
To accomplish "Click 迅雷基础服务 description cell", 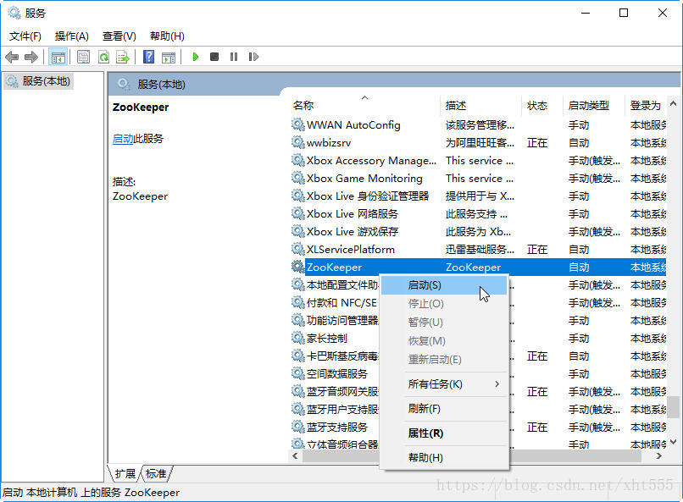I will tap(480, 250).
